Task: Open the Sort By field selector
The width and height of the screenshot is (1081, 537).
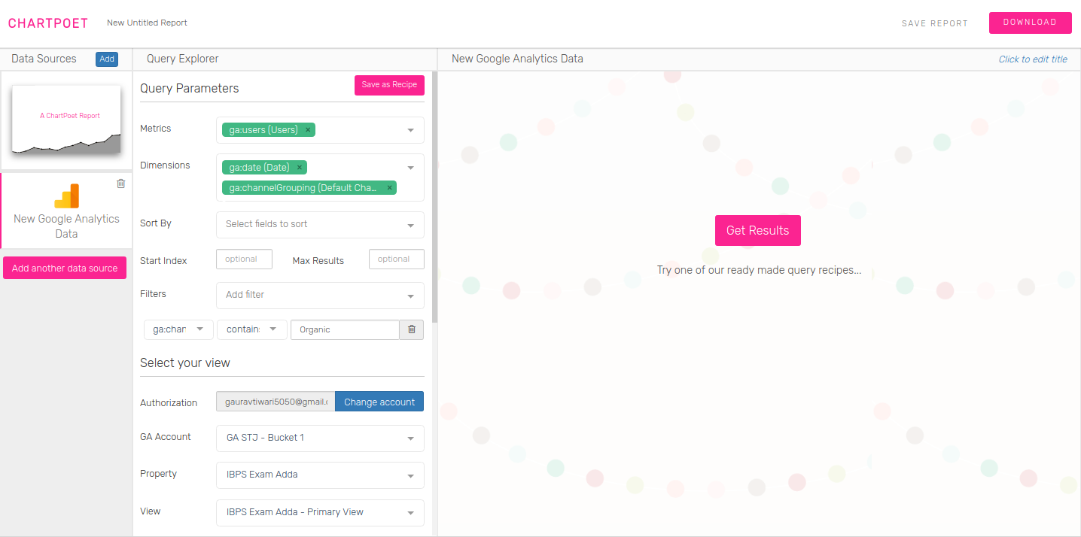Action: 320,224
